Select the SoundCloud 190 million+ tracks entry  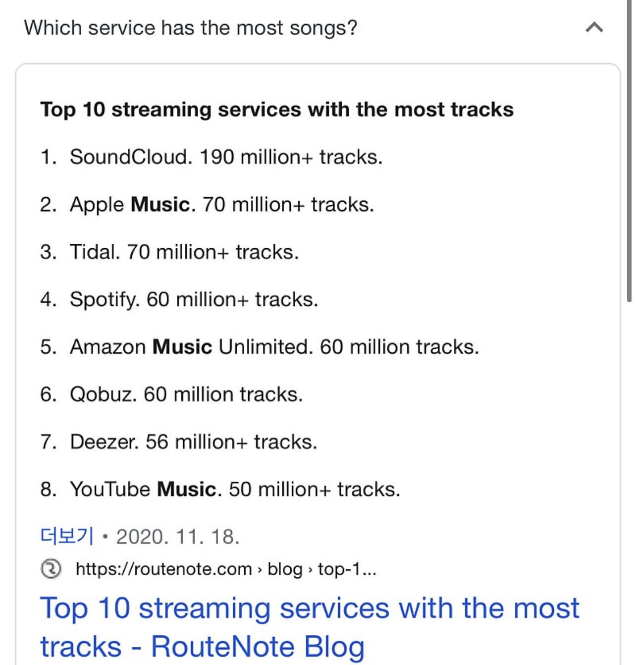(x=226, y=157)
